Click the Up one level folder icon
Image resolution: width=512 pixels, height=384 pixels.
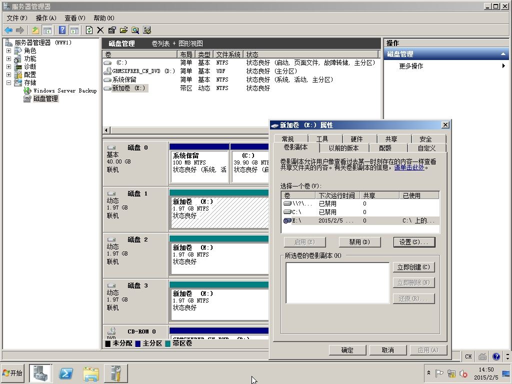35,30
